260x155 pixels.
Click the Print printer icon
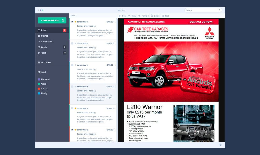(163, 16)
